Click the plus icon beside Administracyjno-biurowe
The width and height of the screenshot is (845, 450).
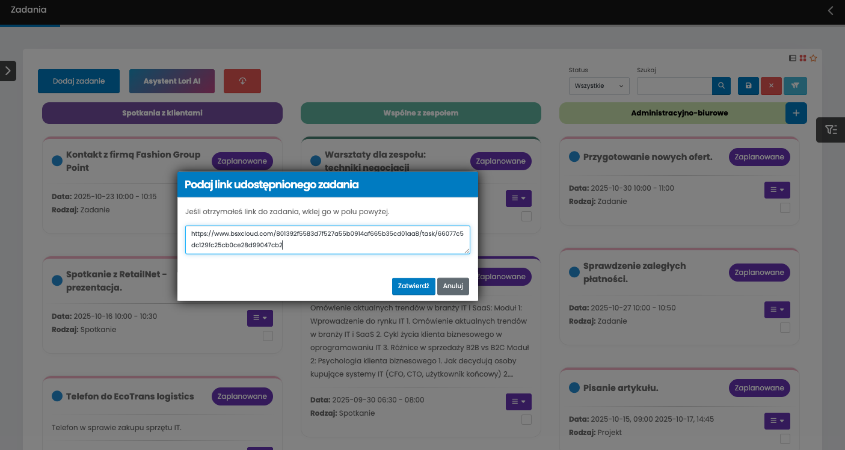pos(796,113)
